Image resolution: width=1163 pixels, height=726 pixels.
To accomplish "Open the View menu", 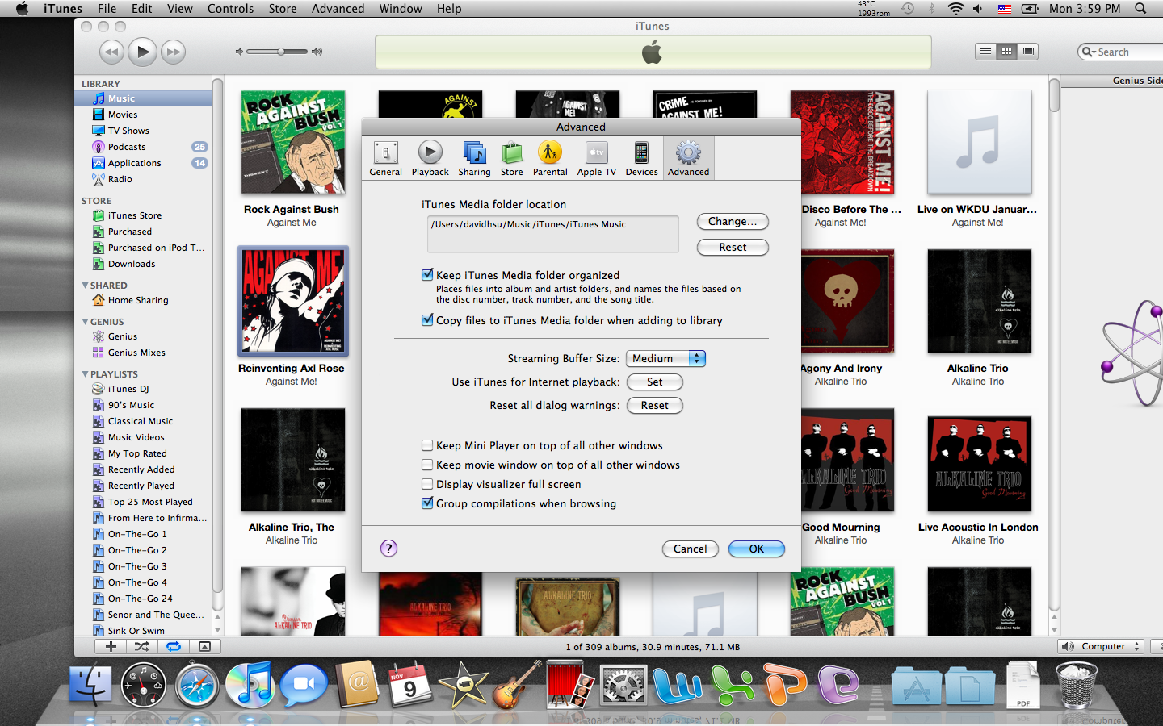I will tap(179, 9).
